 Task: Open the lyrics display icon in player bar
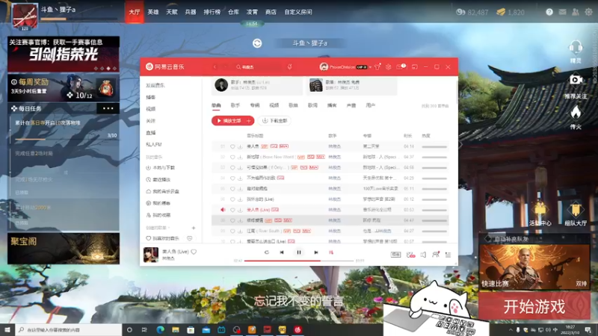click(x=331, y=252)
